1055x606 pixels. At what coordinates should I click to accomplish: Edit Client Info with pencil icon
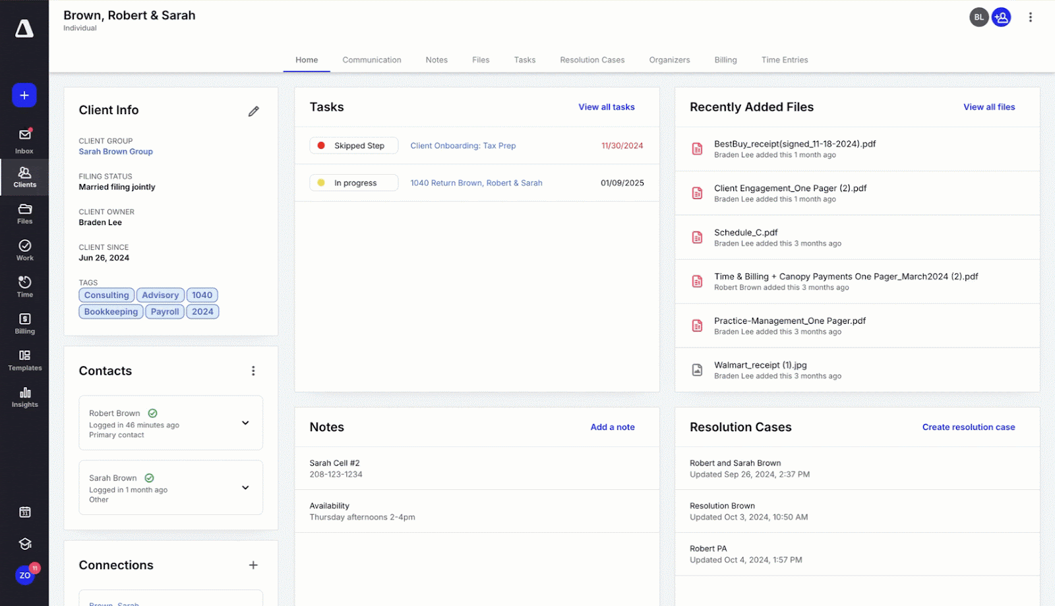click(x=253, y=111)
